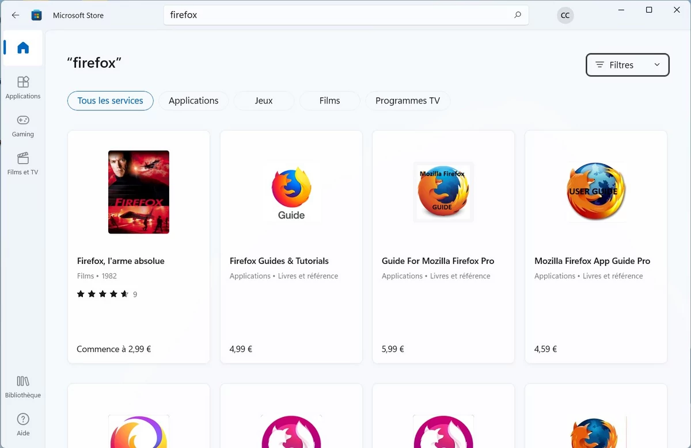Select the Programmes TV filter tab
The height and width of the screenshot is (448, 691).
408,101
